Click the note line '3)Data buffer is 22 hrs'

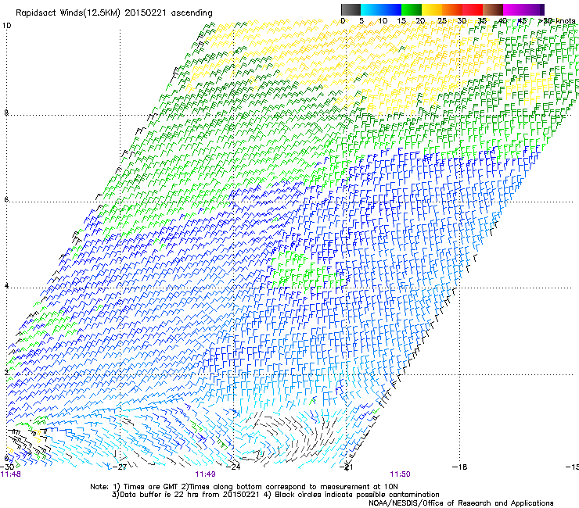click(x=275, y=495)
